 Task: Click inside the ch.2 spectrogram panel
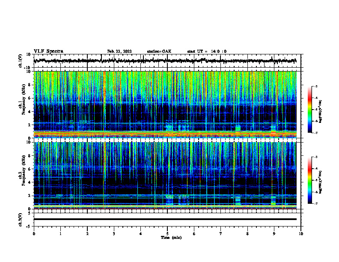point(165,176)
